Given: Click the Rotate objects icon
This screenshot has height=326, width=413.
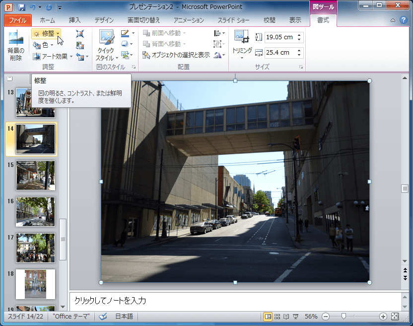Looking at the screenshot, I should 217,55.
